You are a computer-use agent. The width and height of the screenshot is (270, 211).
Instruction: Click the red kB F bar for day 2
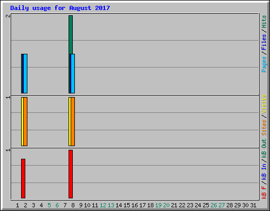coord(23,178)
